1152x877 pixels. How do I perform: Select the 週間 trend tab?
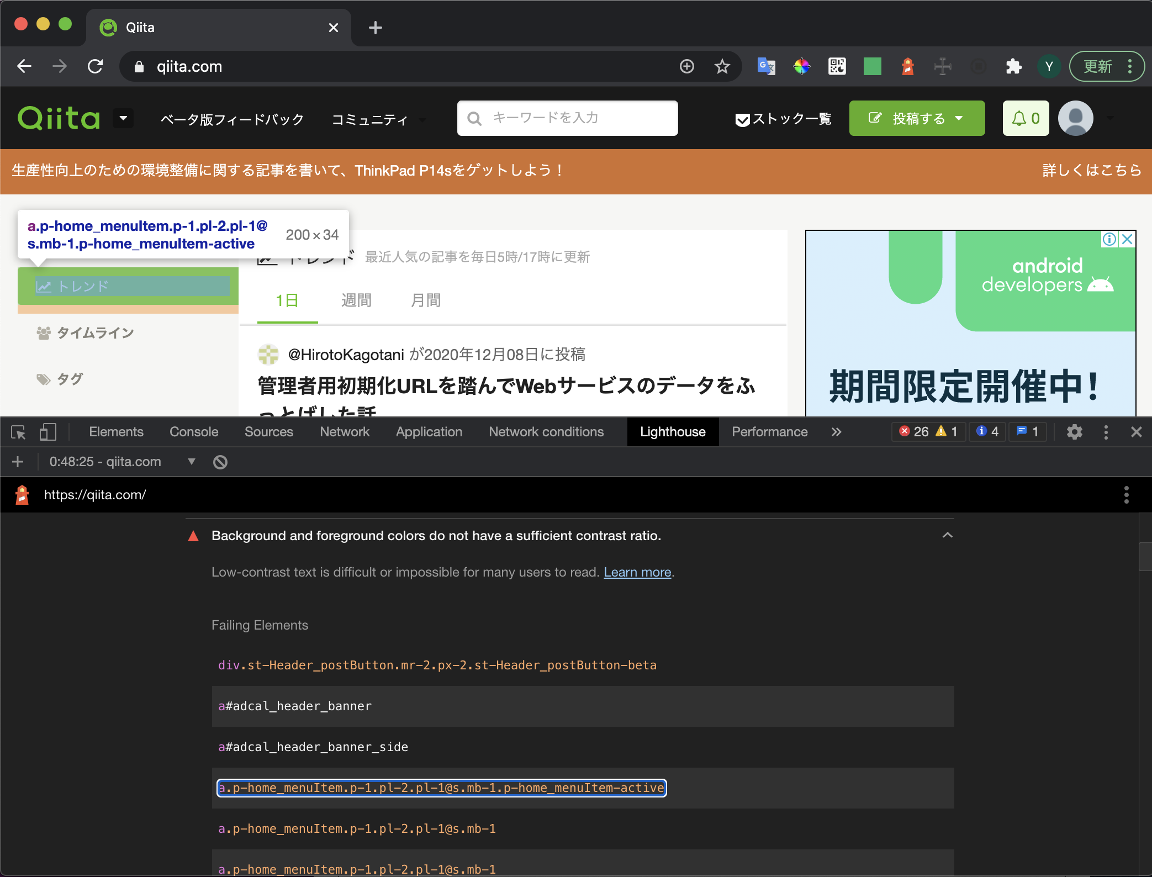click(x=355, y=300)
